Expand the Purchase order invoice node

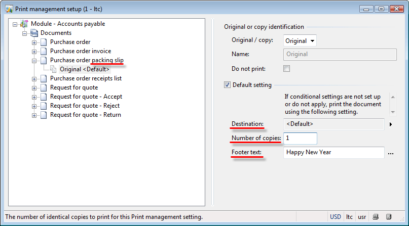pos(34,52)
